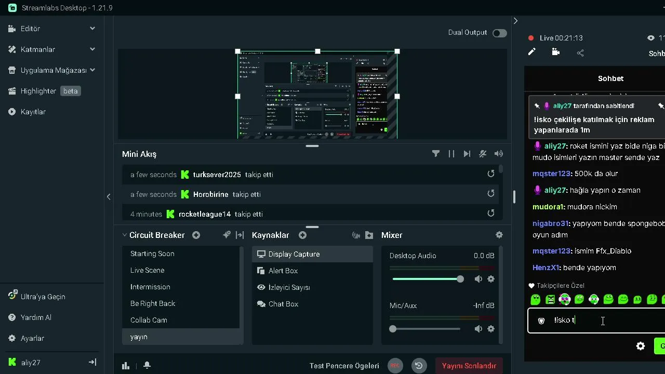The width and height of the screenshot is (665, 374).
Task: Click Test Pencere Ögeleri button
Action: pyautogui.click(x=344, y=366)
